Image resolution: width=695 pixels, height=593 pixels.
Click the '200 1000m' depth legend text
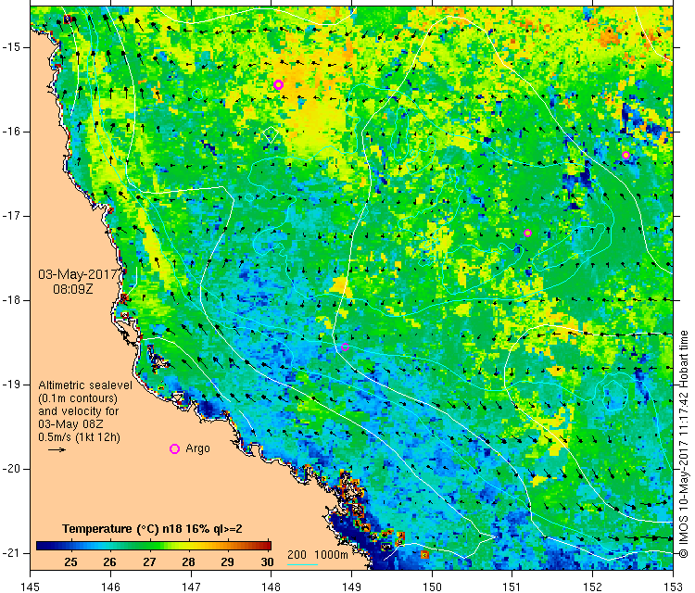(x=317, y=555)
